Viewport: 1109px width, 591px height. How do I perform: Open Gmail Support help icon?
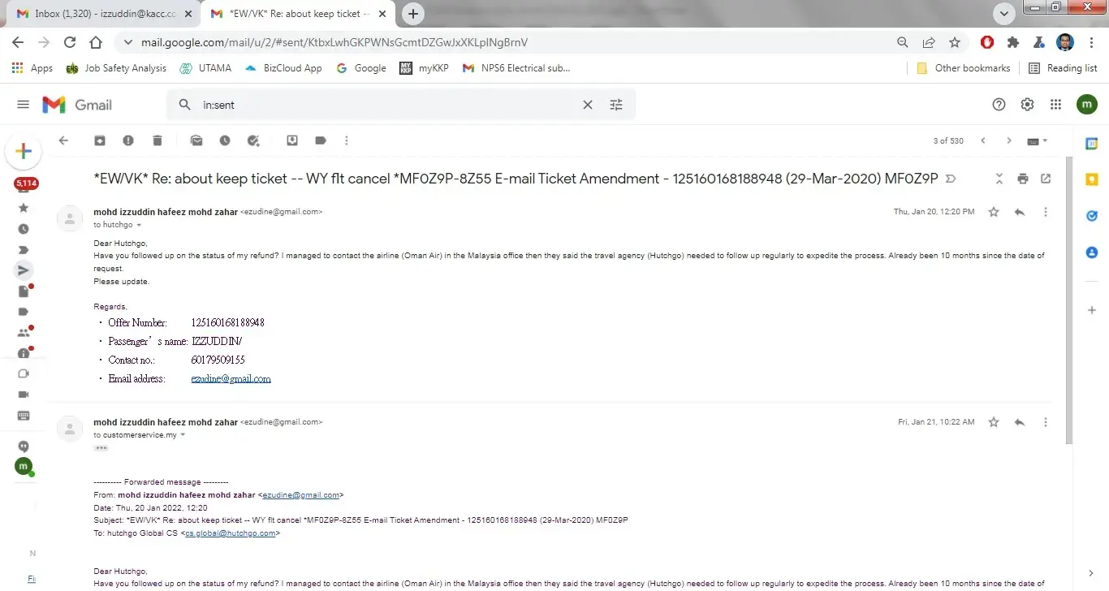[999, 105]
